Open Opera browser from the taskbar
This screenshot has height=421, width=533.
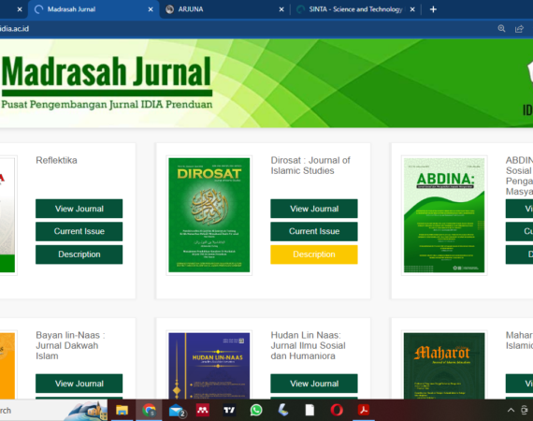pyautogui.click(x=337, y=410)
